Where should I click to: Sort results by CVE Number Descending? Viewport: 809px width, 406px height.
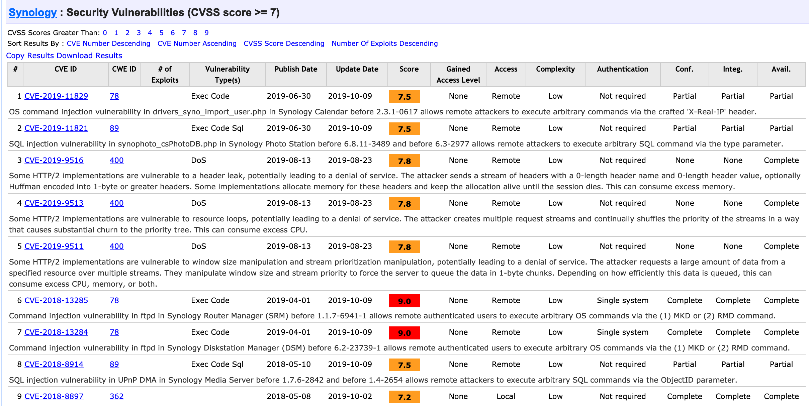108,43
